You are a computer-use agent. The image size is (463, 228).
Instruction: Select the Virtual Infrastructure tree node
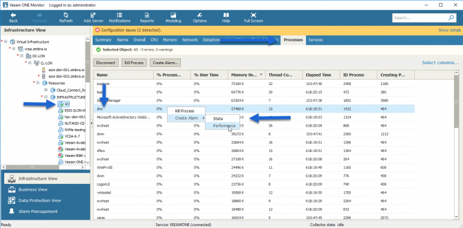(x=33, y=42)
